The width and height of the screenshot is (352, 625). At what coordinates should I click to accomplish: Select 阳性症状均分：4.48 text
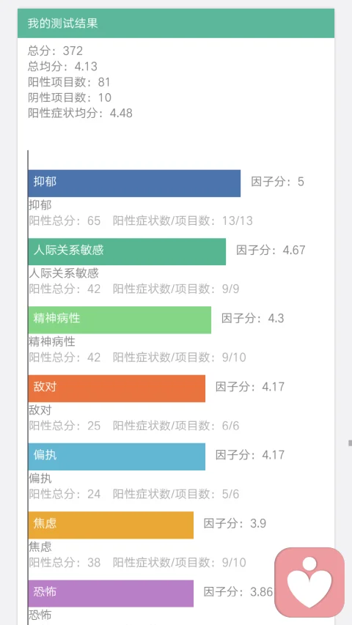click(x=80, y=113)
